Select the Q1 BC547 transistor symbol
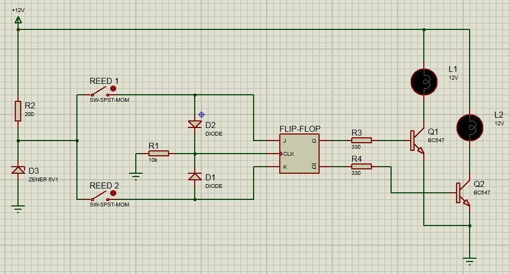The width and height of the screenshot is (510, 274). (417, 141)
